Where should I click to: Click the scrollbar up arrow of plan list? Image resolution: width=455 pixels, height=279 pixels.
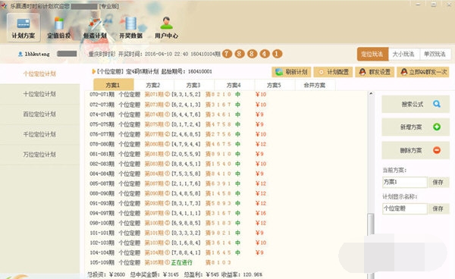(x=371, y=94)
